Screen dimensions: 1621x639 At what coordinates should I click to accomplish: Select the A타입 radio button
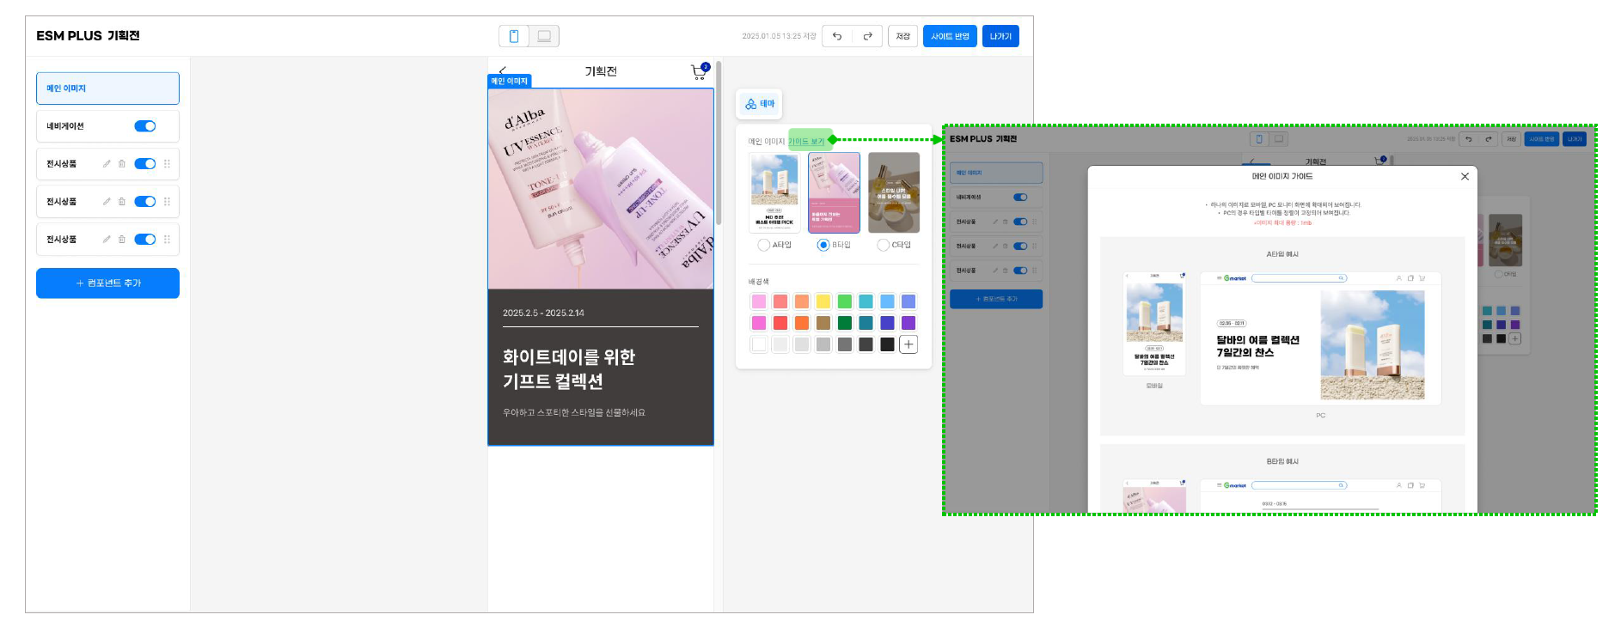point(763,245)
